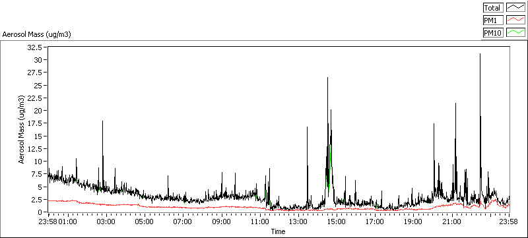Select the PM1 legend label
This screenshot has height=238, width=528.
point(493,20)
